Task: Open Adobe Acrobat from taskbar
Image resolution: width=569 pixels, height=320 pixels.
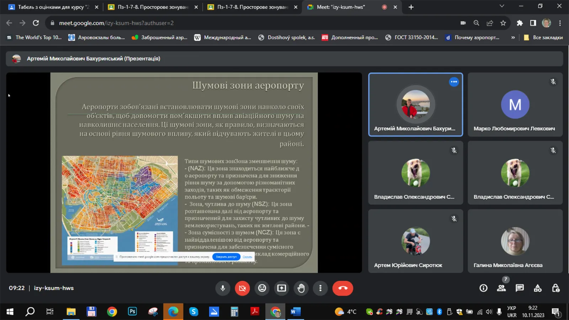Action: click(x=255, y=311)
